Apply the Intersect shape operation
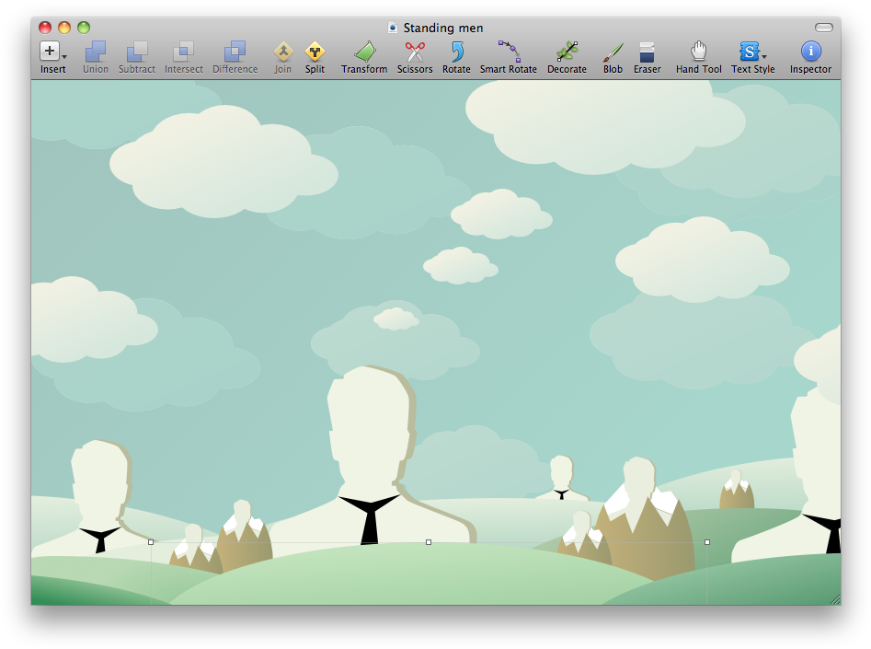 [x=183, y=58]
